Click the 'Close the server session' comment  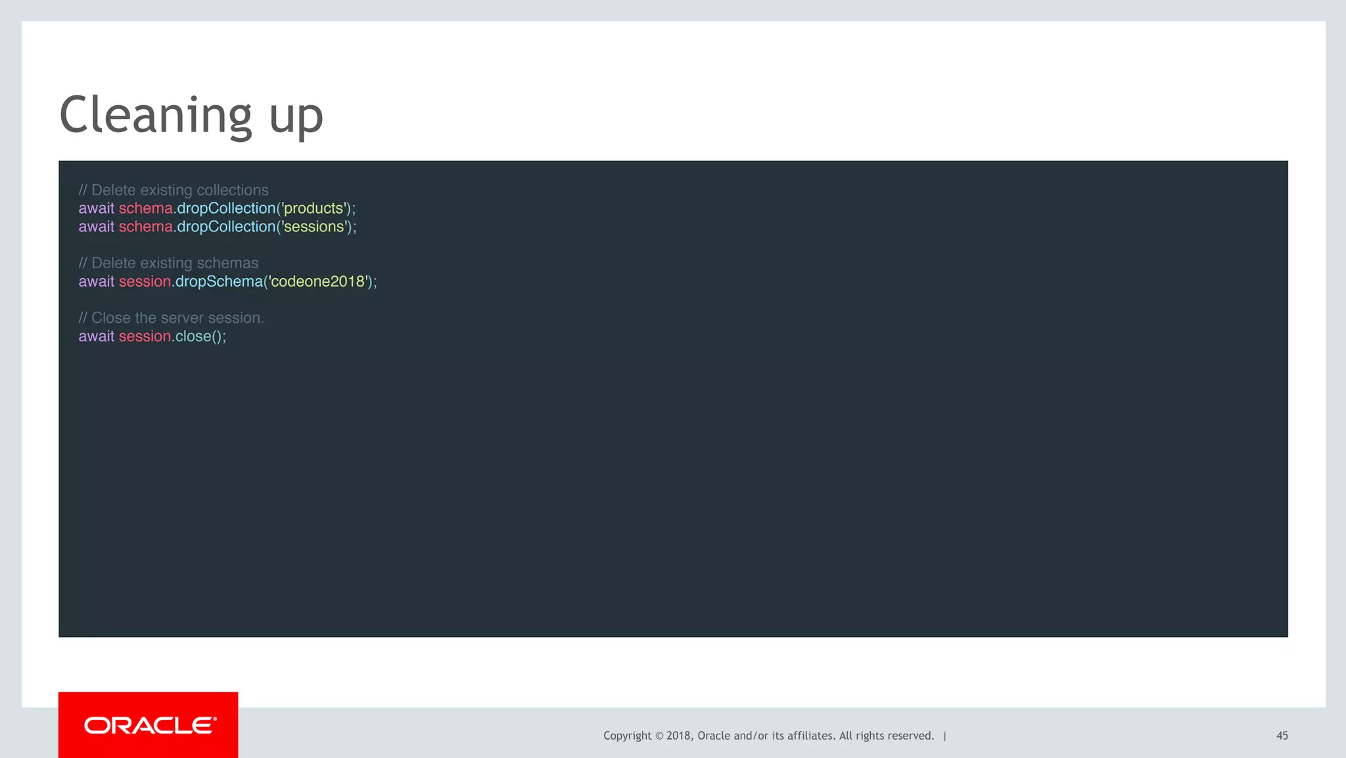pyautogui.click(x=171, y=318)
